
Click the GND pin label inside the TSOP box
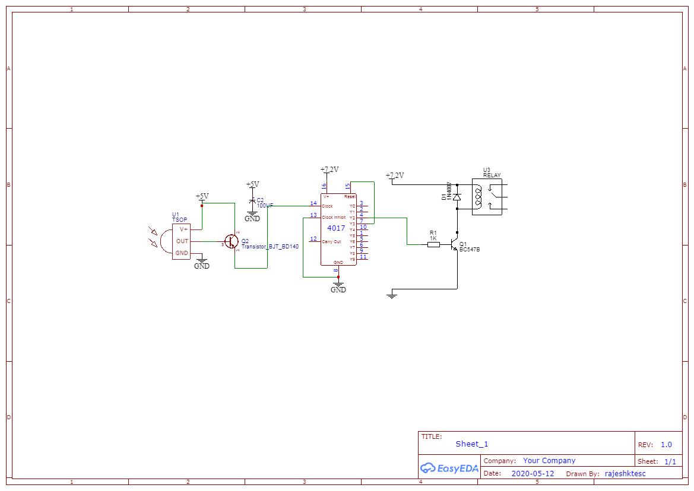pyautogui.click(x=182, y=253)
